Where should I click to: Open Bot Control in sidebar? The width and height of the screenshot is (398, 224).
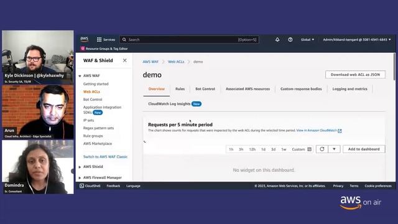[93, 100]
